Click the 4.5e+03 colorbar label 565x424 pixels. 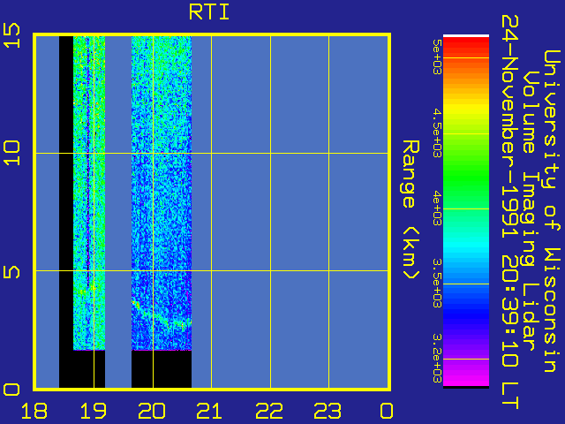[x=437, y=133]
